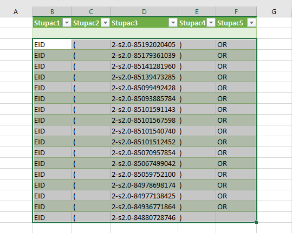Select cell with 2-s2.0-85192020405

144,44
